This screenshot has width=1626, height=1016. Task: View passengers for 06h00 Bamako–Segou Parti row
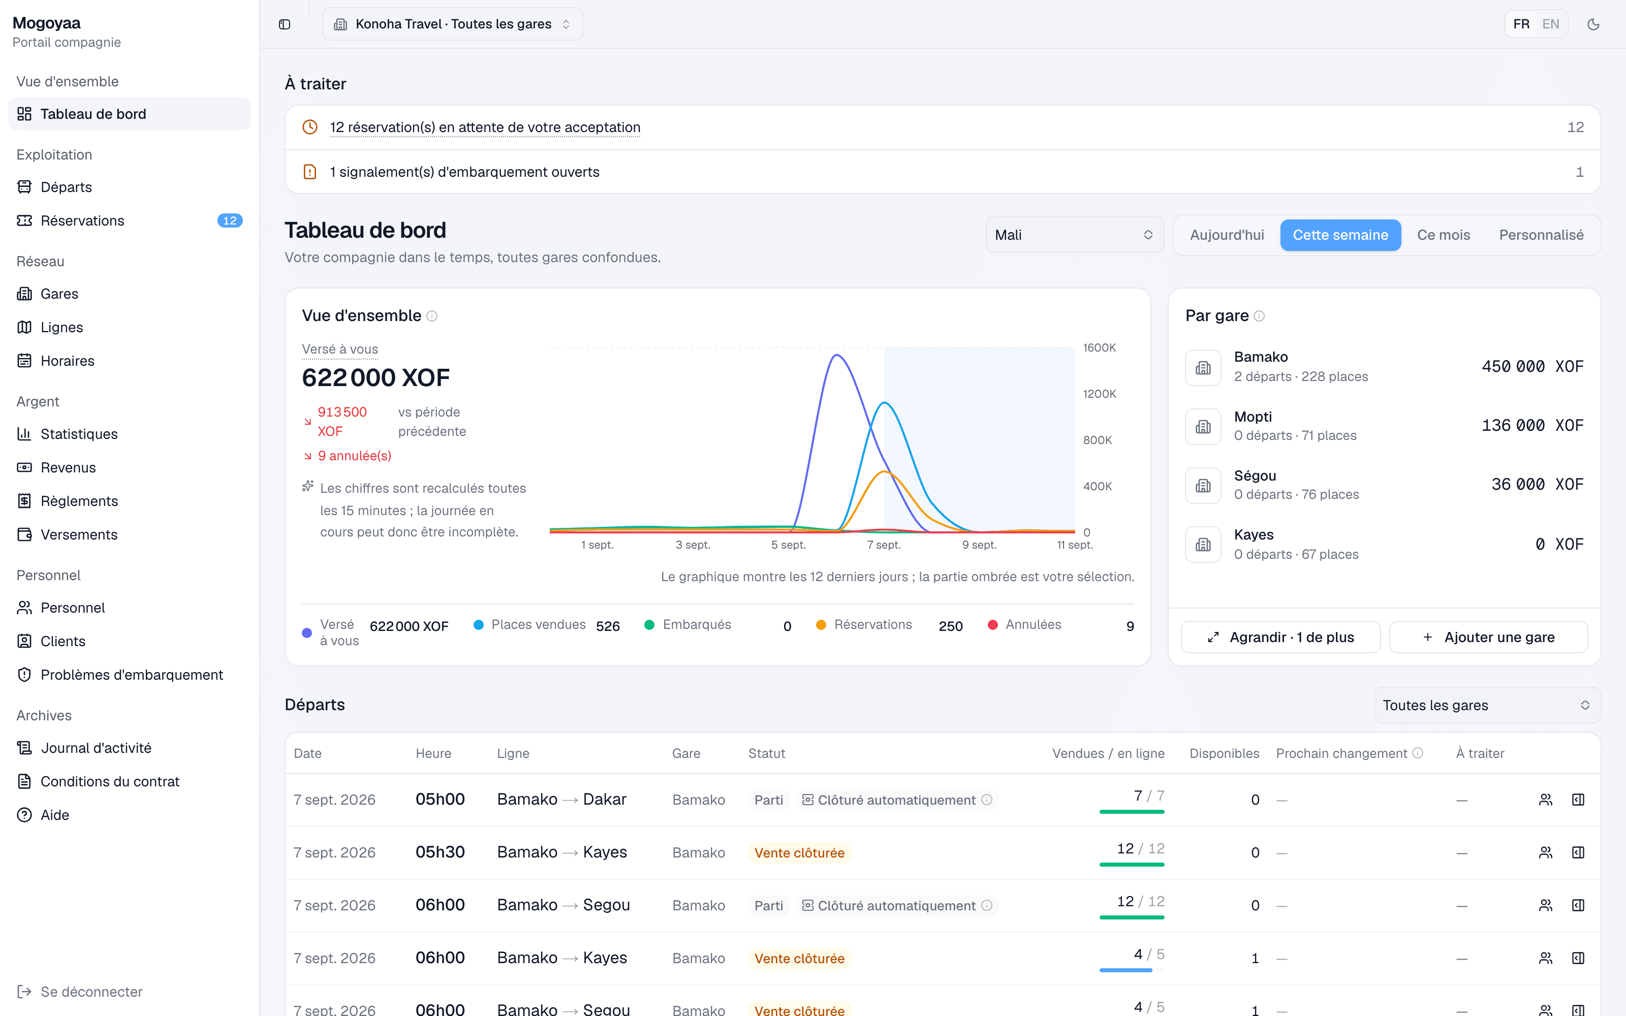1545,906
